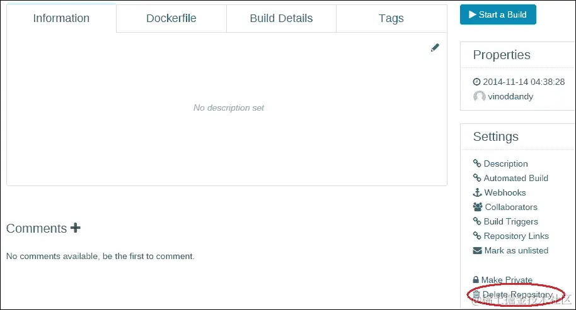
Task: Click the Start a Build button
Action: pyautogui.click(x=498, y=14)
